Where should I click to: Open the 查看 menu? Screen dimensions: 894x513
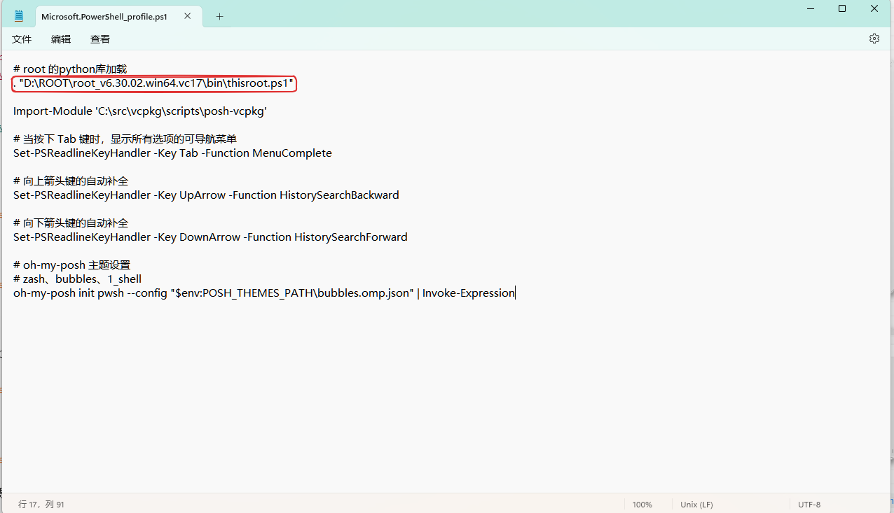[99, 39]
